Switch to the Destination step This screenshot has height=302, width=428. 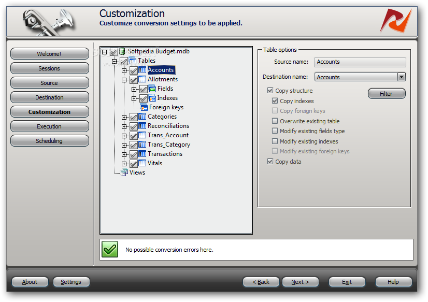click(49, 97)
